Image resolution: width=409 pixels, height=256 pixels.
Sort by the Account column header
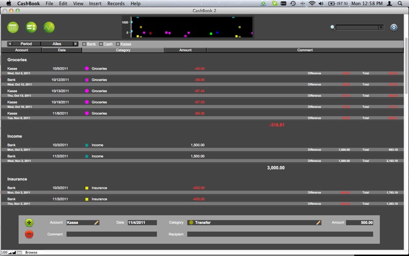tap(21, 50)
